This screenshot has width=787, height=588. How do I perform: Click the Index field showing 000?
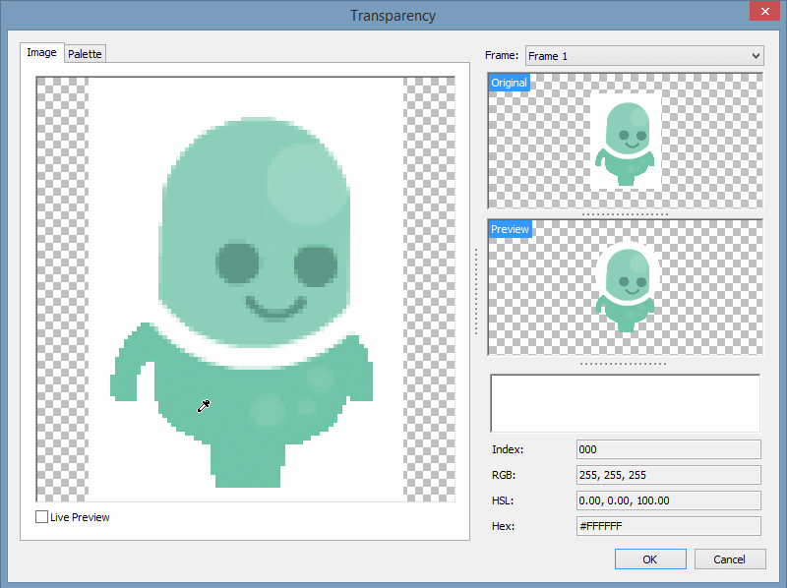click(x=668, y=449)
